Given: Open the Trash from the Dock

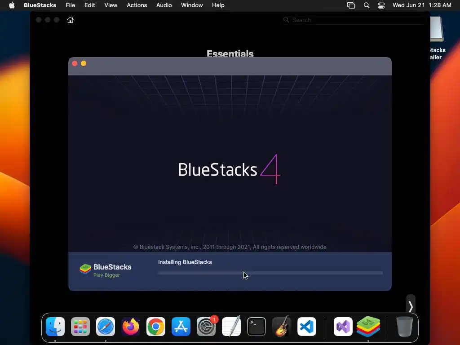Looking at the screenshot, I should tap(405, 327).
